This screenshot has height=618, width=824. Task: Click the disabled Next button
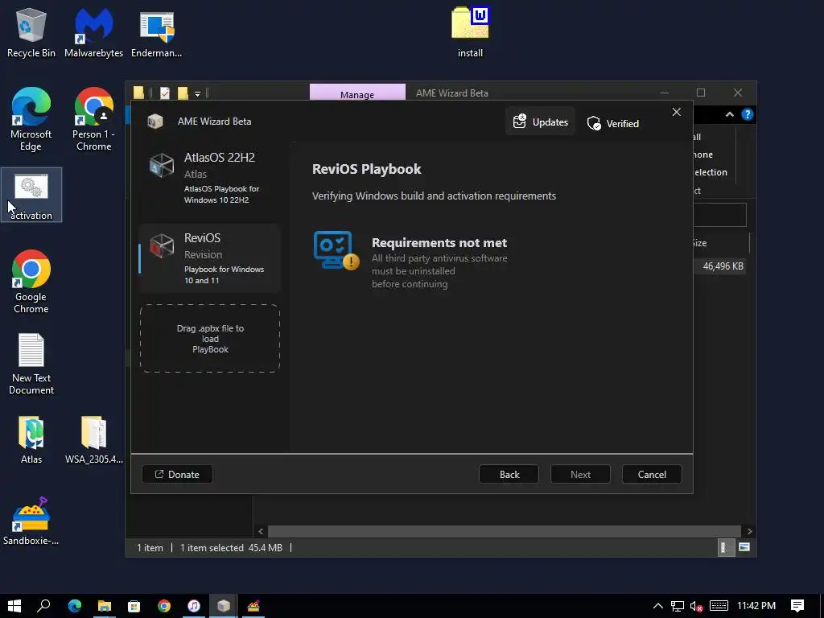click(580, 474)
